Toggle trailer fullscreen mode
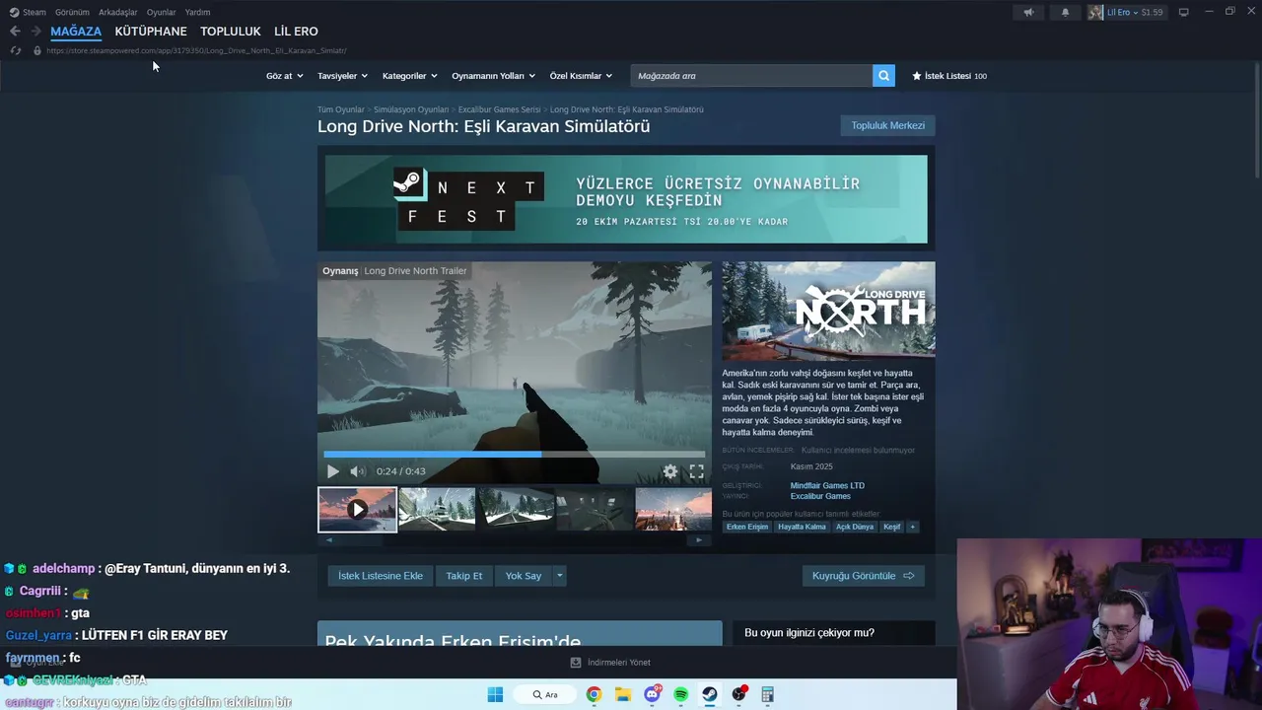This screenshot has width=1262, height=710. click(x=697, y=471)
